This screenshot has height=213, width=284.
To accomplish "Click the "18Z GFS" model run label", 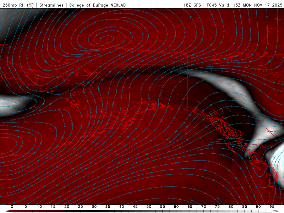I will point(192,5).
